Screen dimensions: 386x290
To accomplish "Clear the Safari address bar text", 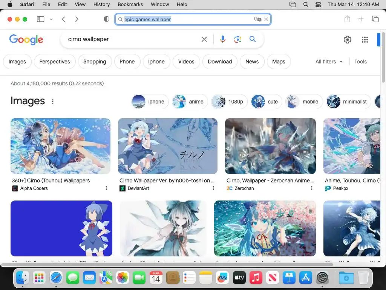I will (x=266, y=19).
